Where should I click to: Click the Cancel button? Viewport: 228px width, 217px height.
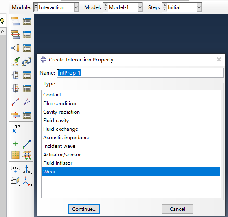(x=178, y=209)
